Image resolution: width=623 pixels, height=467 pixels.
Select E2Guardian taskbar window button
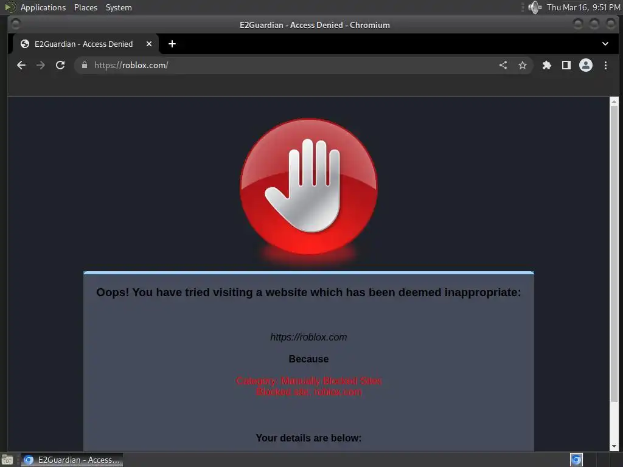pos(72,460)
